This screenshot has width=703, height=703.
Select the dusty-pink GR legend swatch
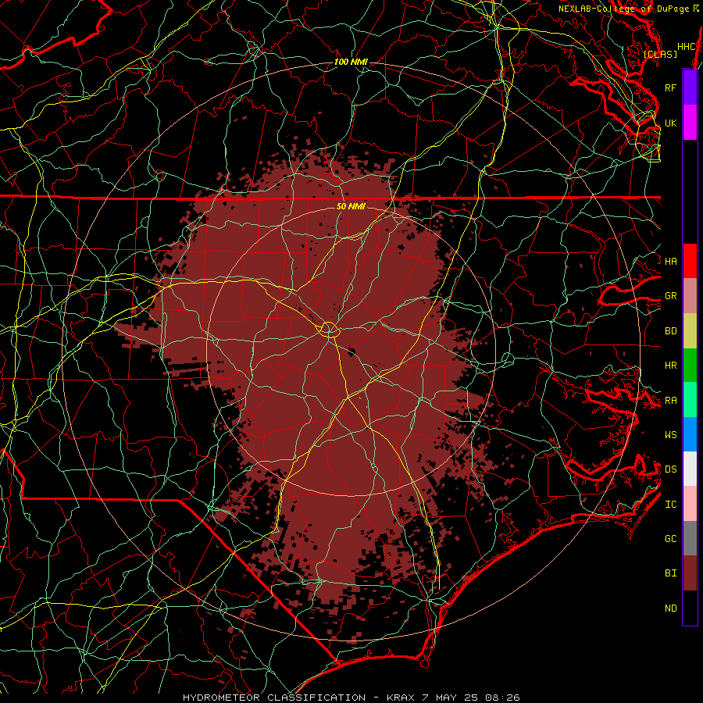click(690, 295)
